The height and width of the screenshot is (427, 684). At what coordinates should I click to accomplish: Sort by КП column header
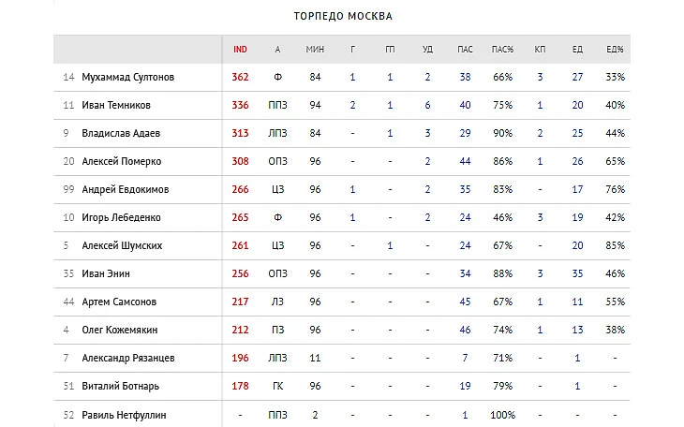coord(540,49)
